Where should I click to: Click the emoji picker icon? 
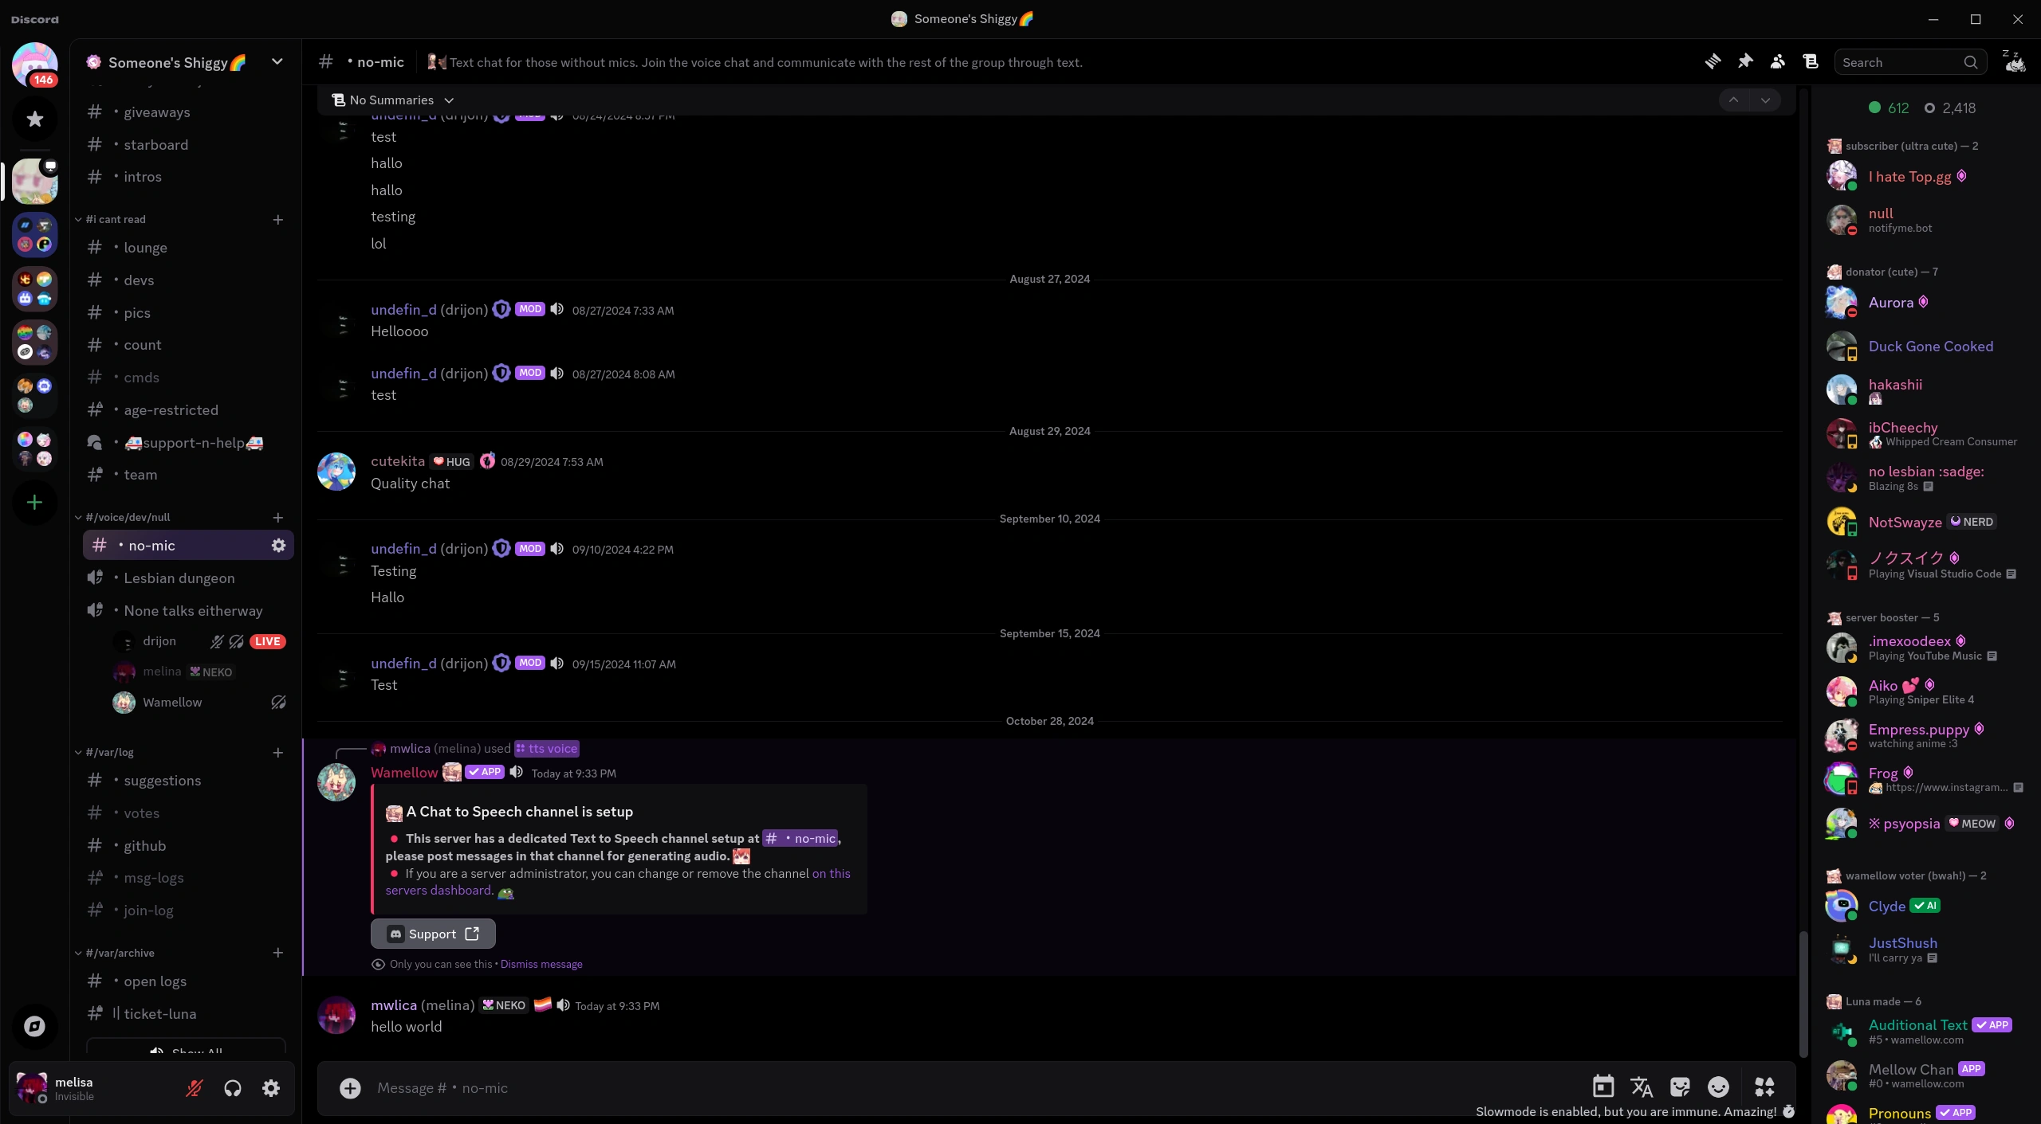click(1718, 1087)
